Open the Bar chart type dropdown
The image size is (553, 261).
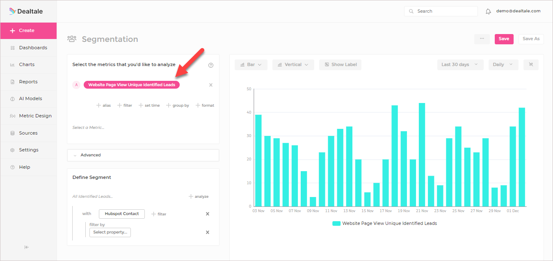point(251,64)
